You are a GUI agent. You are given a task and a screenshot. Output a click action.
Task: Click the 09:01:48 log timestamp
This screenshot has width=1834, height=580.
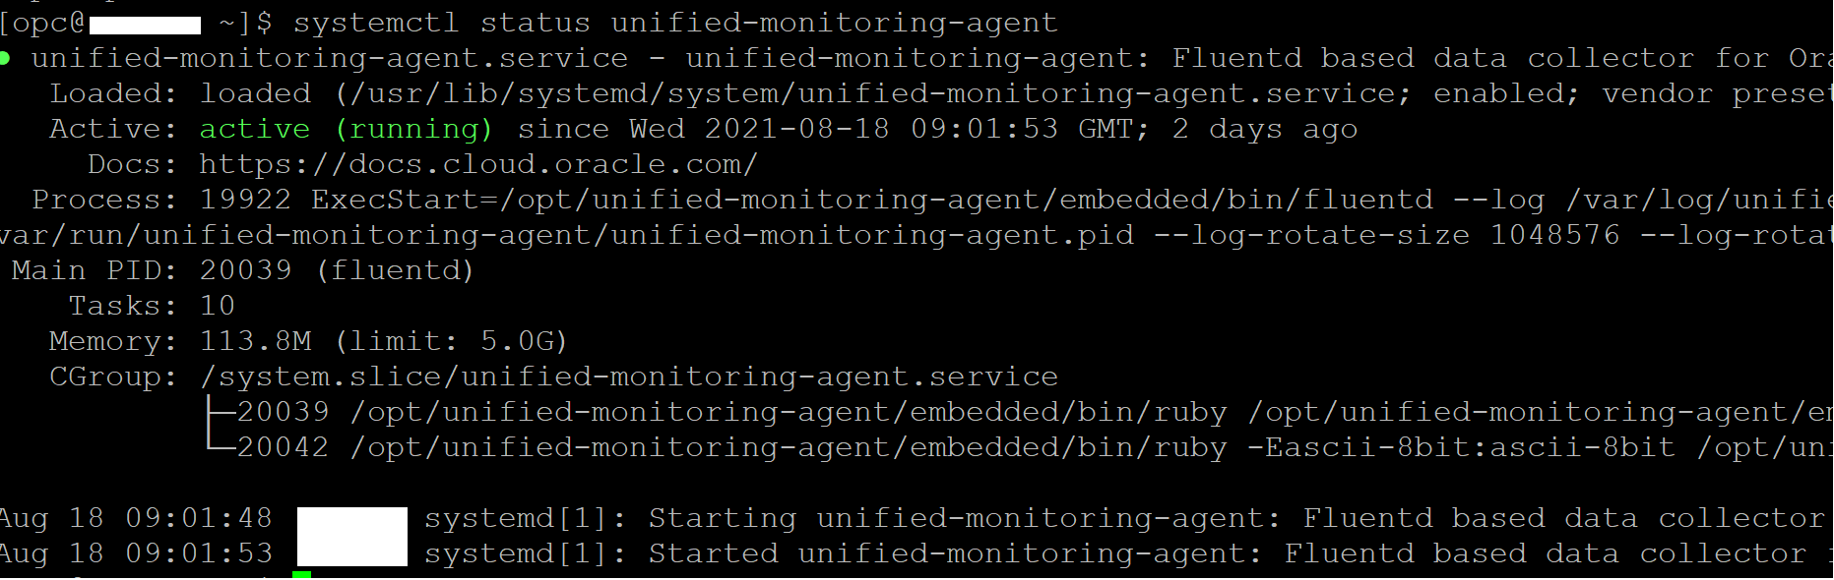[x=199, y=518]
